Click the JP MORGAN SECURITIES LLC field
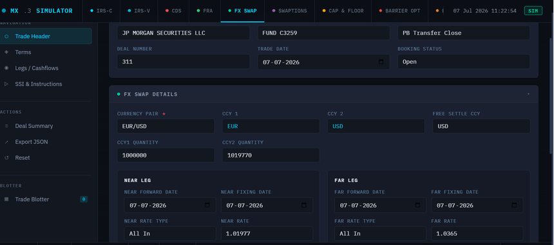 [184, 33]
